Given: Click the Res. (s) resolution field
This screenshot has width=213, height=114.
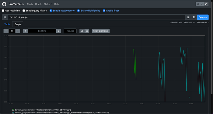Looking at the screenshot, I should pyautogui.click(x=70, y=31).
